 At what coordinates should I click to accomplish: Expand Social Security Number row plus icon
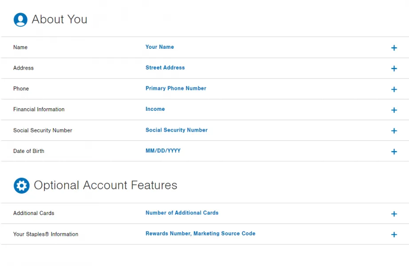pos(394,131)
